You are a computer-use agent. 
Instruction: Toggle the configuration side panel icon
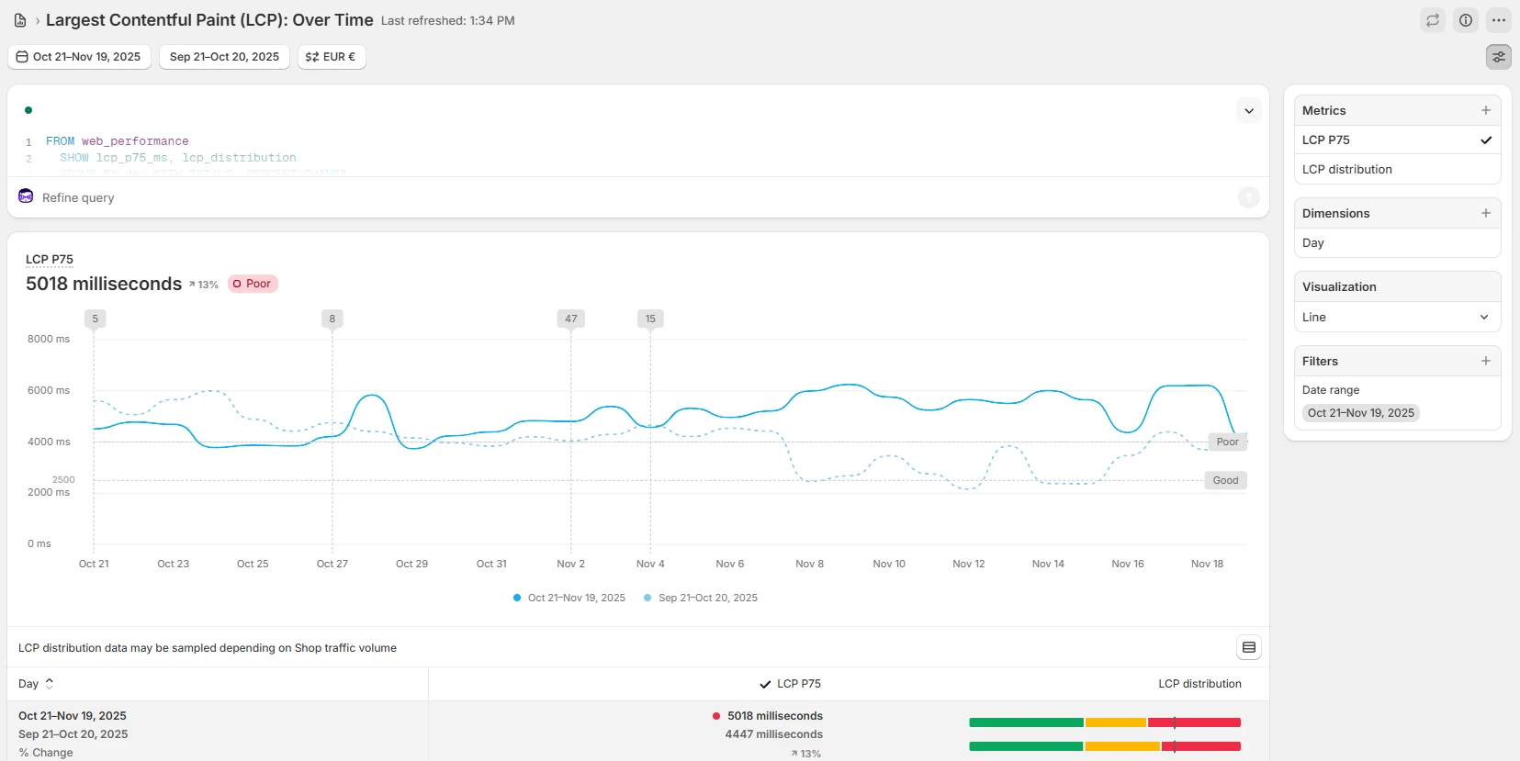tap(1499, 57)
